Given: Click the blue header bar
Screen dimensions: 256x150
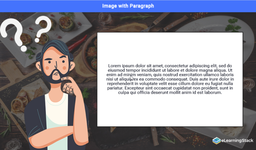Looking at the screenshot, I should point(128,6).
